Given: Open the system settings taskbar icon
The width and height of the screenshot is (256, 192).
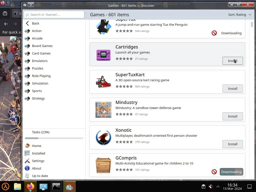Looking at the screenshot, I should click(x=43, y=186).
